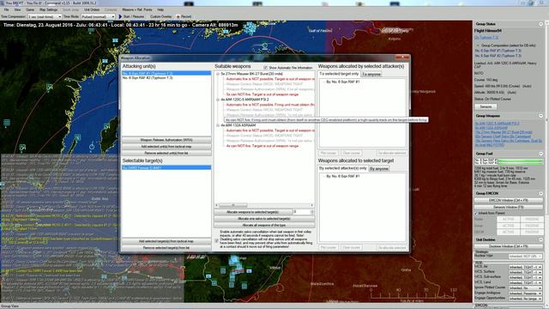Set Sonar EMCON to PASSIVE
This screenshot has height=309, width=549.
click(x=532, y=226)
